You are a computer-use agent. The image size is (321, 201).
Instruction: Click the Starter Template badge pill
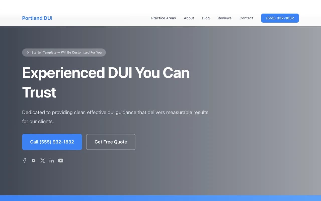[x=64, y=53]
